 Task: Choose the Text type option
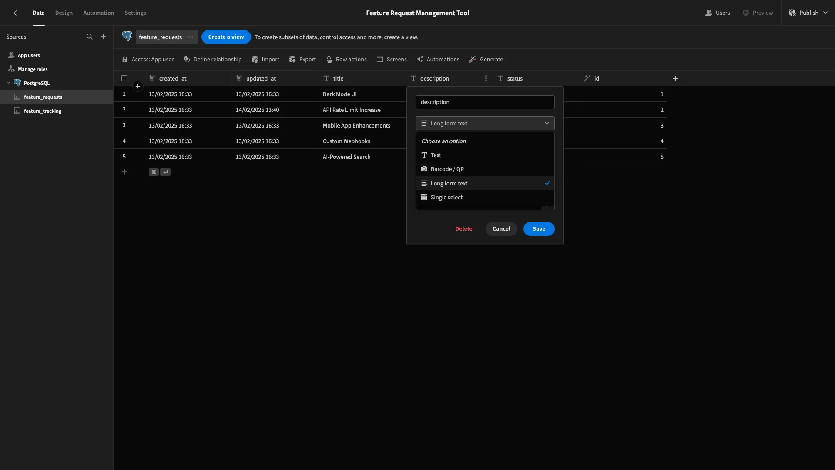click(485, 155)
